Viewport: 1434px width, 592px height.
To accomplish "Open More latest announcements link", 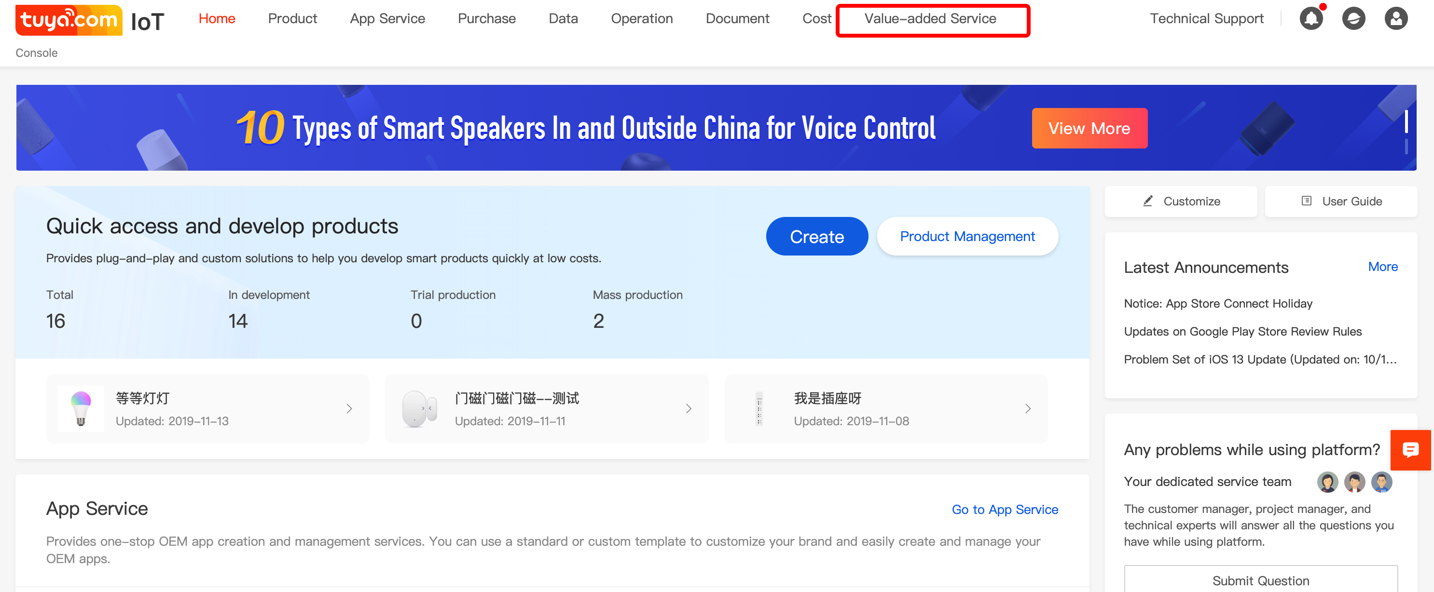I will (1382, 267).
